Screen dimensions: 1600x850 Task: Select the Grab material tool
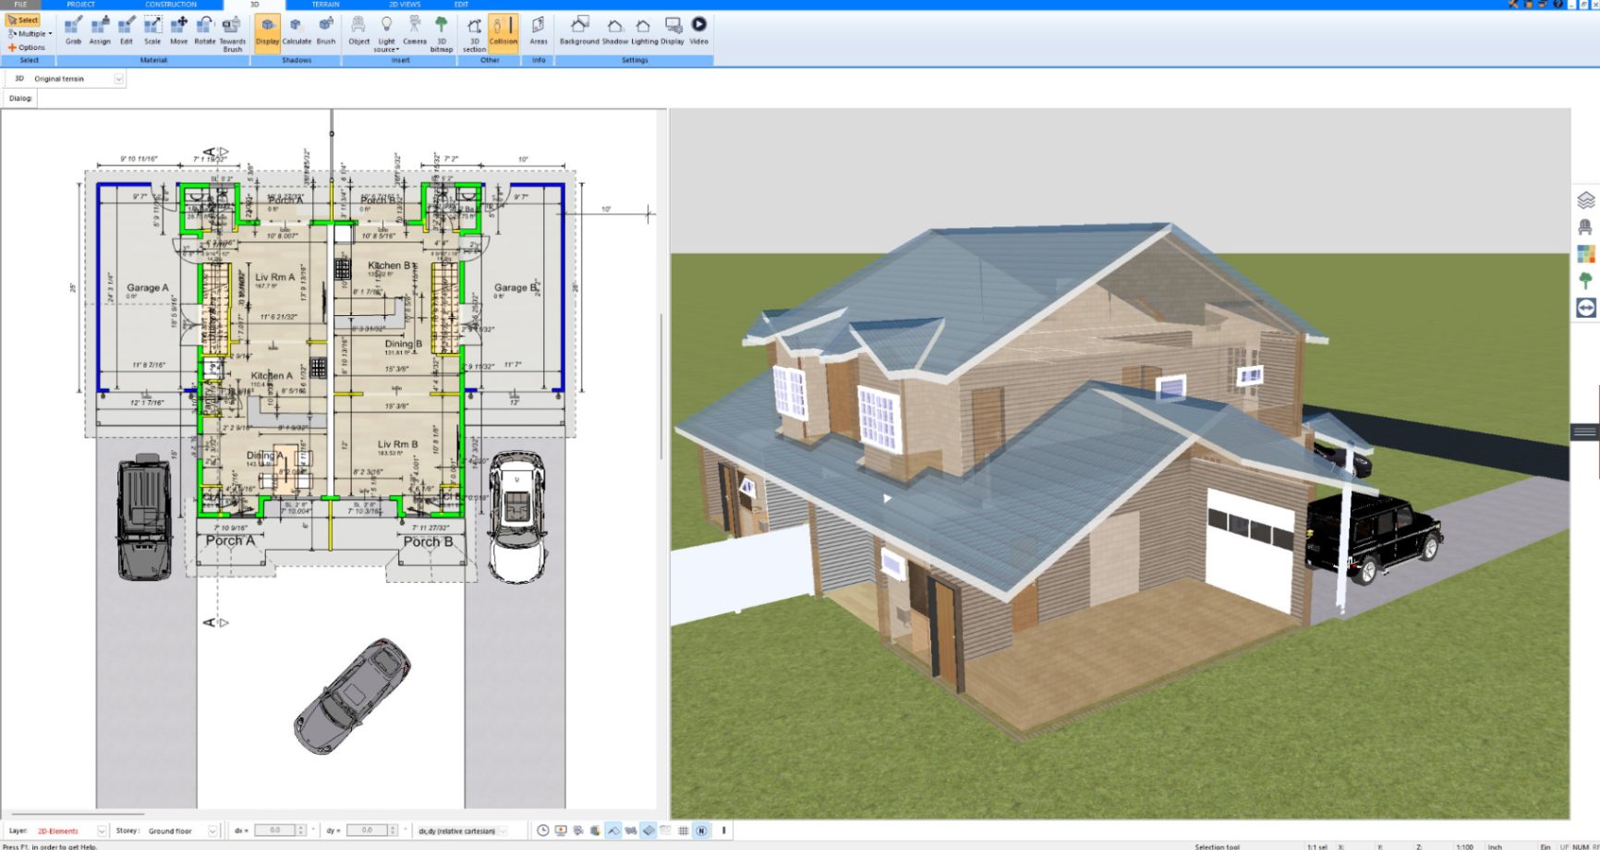pyautogui.click(x=73, y=30)
